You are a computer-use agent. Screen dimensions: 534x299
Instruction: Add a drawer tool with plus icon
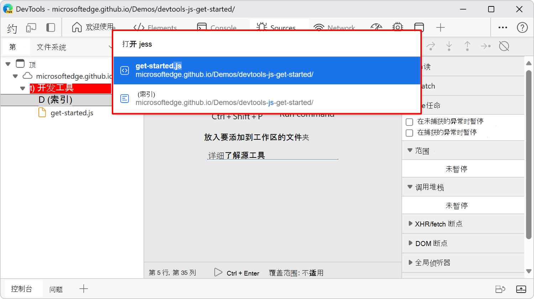pos(84,289)
